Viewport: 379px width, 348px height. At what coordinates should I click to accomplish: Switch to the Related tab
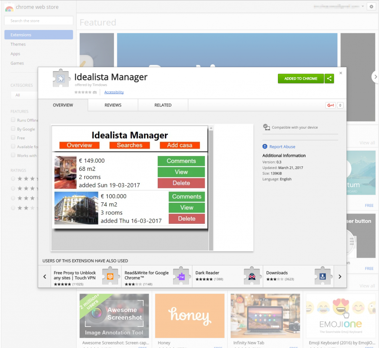pyautogui.click(x=163, y=105)
